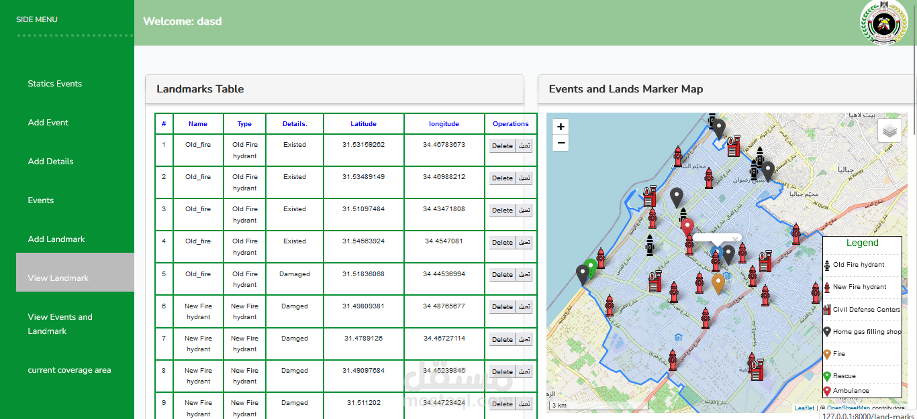Image resolution: width=917 pixels, height=419 pixels.
Task: Click edit button for row 3
Action: 524,211
